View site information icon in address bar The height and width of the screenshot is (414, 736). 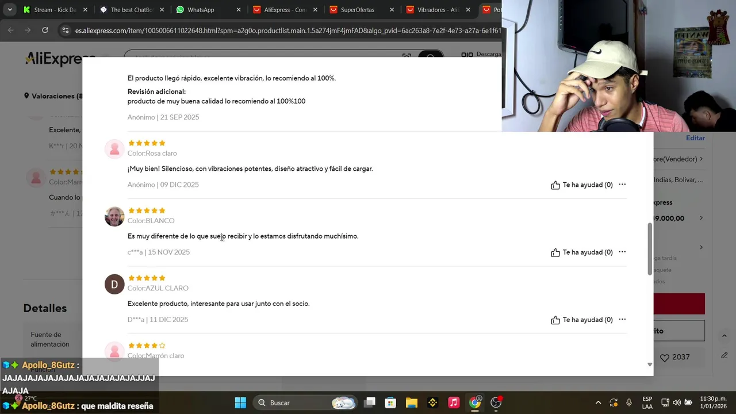click(65, 30)
